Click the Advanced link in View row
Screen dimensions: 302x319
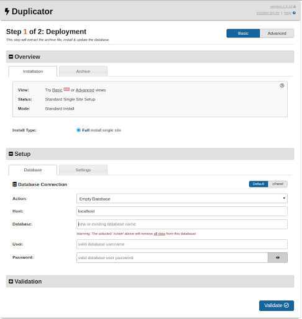pyautogui.click(x=85, y=90)
